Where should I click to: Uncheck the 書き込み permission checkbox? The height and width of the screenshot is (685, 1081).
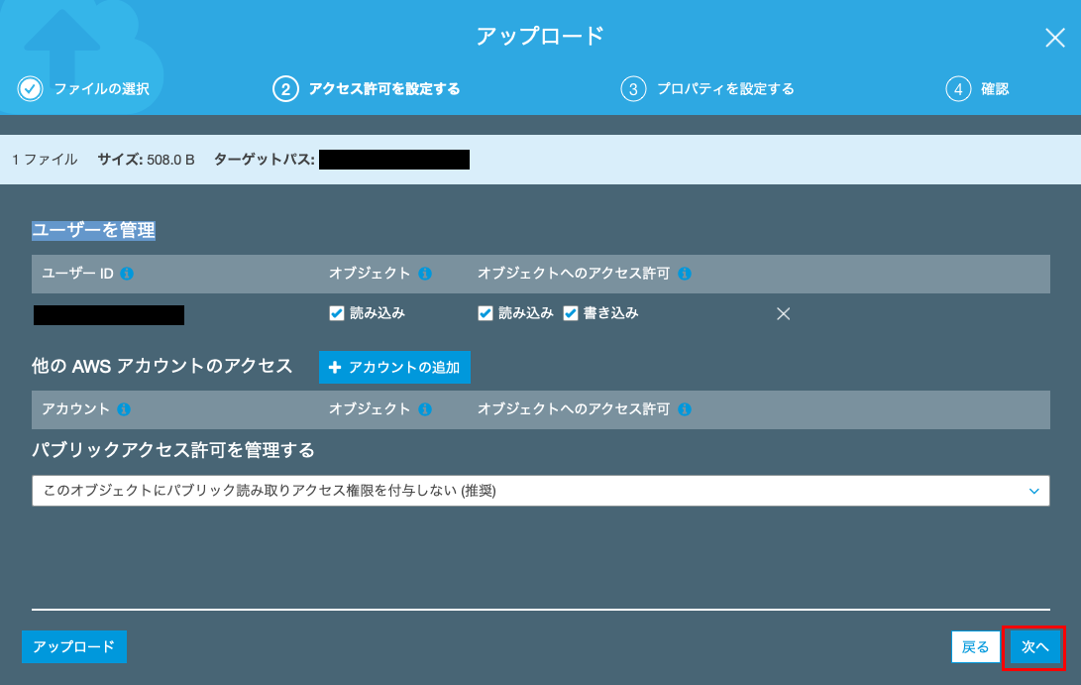(x=569, y=313)
